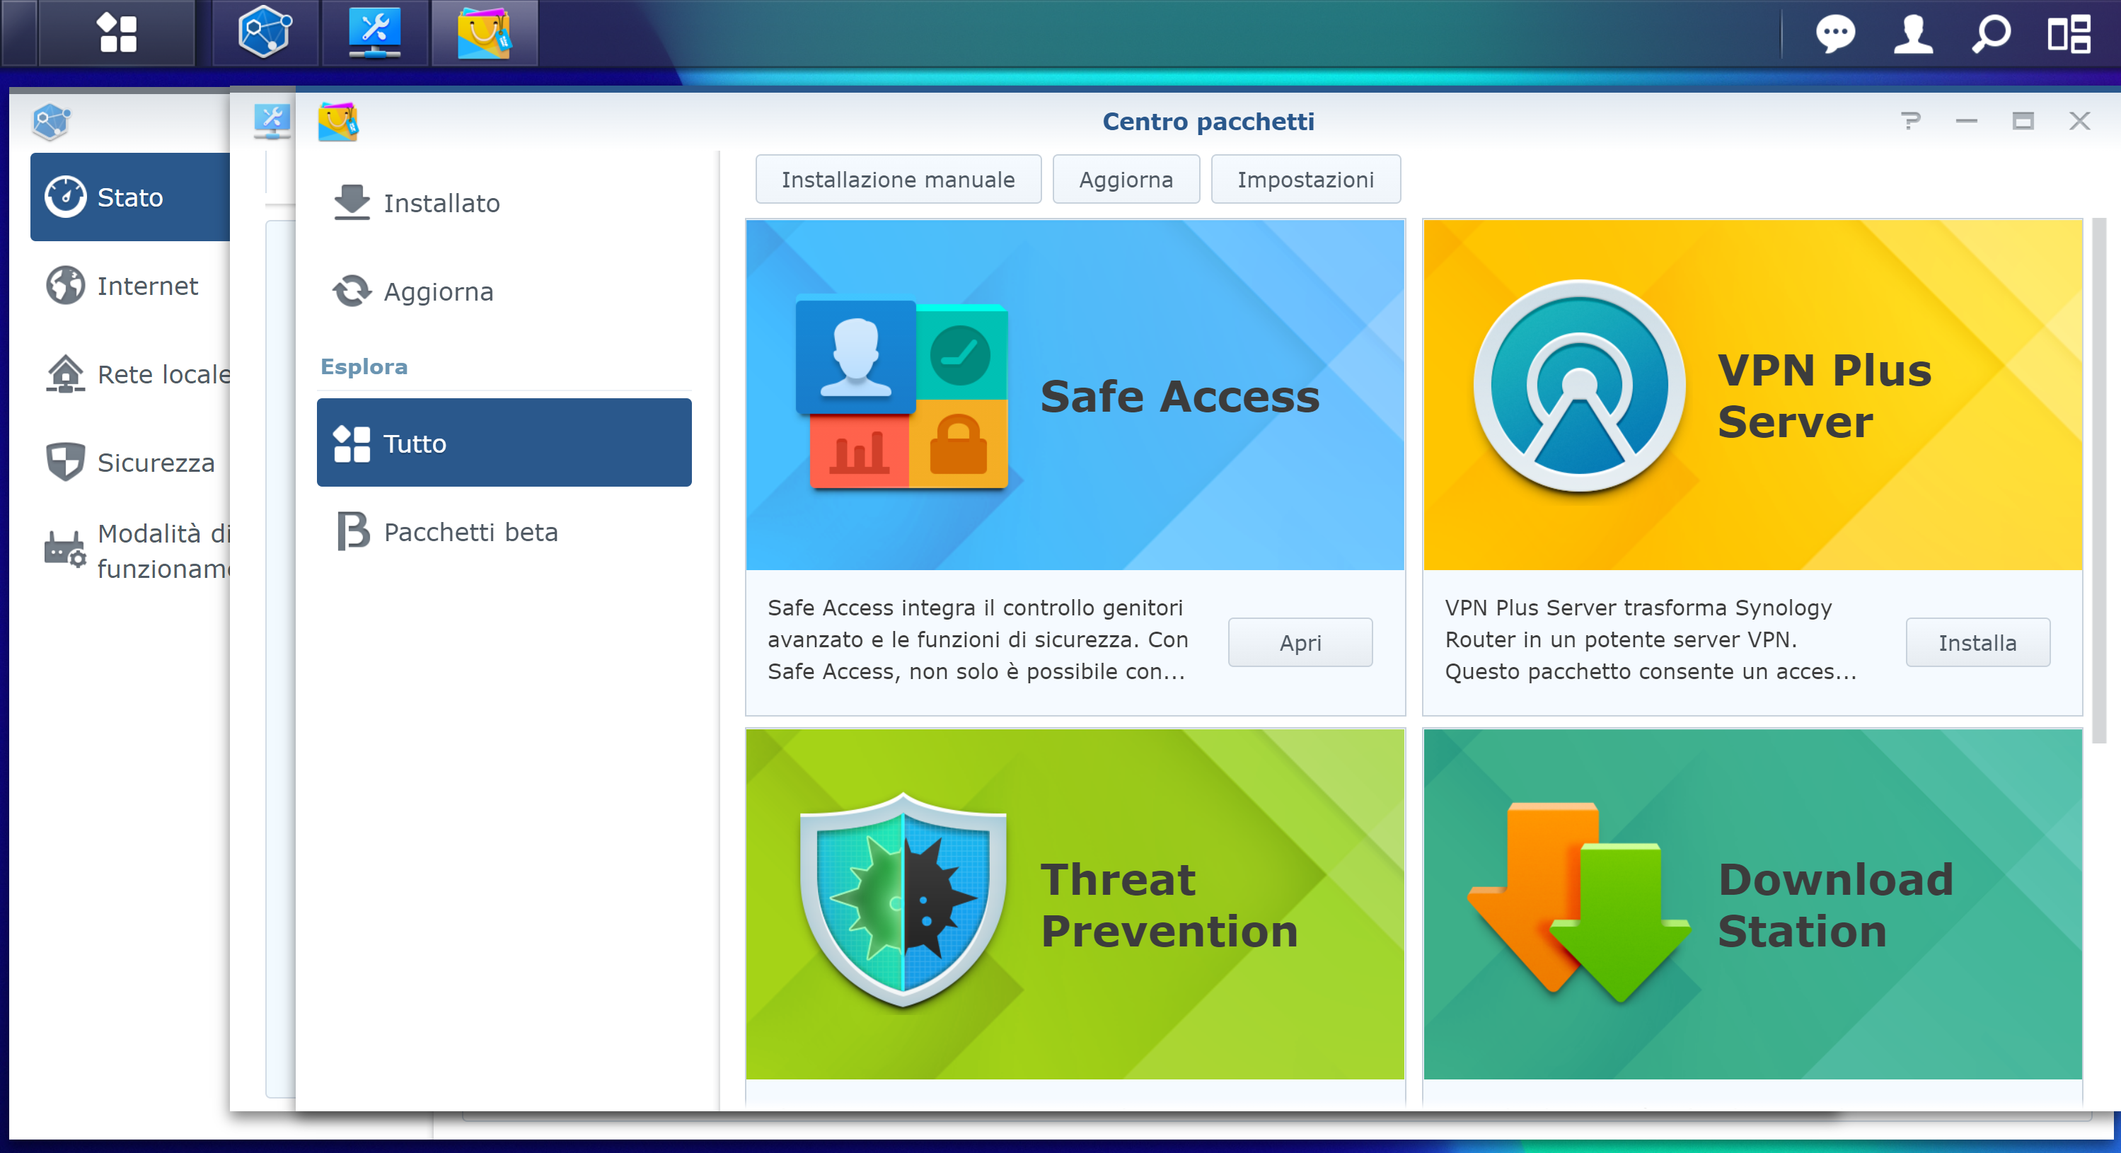Select Aggiorna in the left sidebar
This screenshot has height=1153, width=2121.
(504, 291)
